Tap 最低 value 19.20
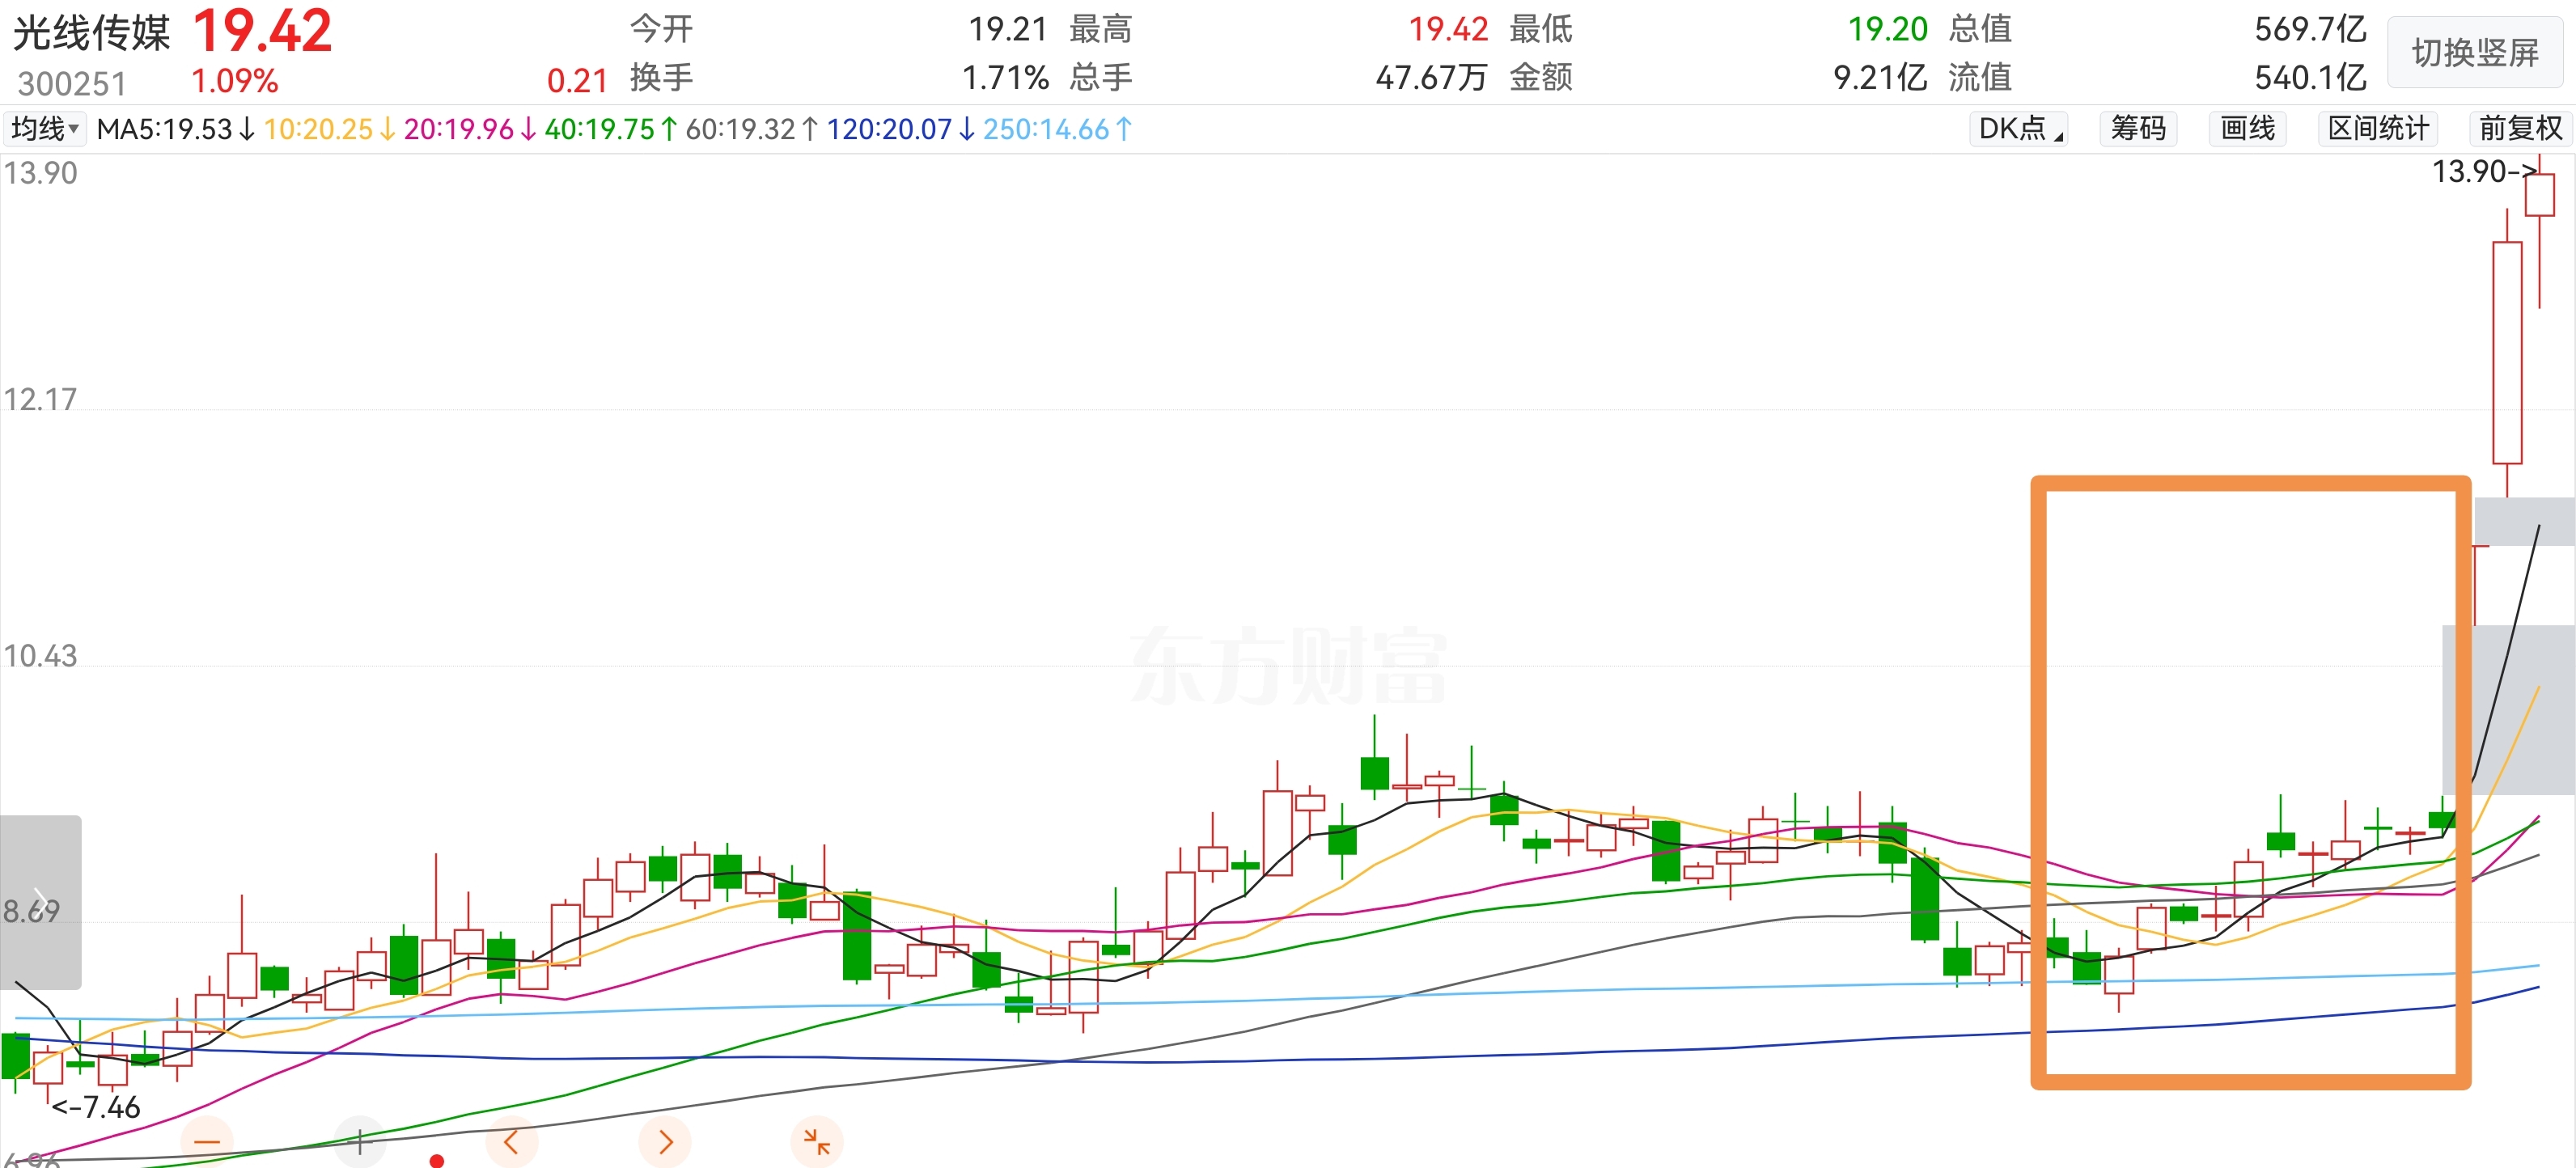 (1887, 30)
